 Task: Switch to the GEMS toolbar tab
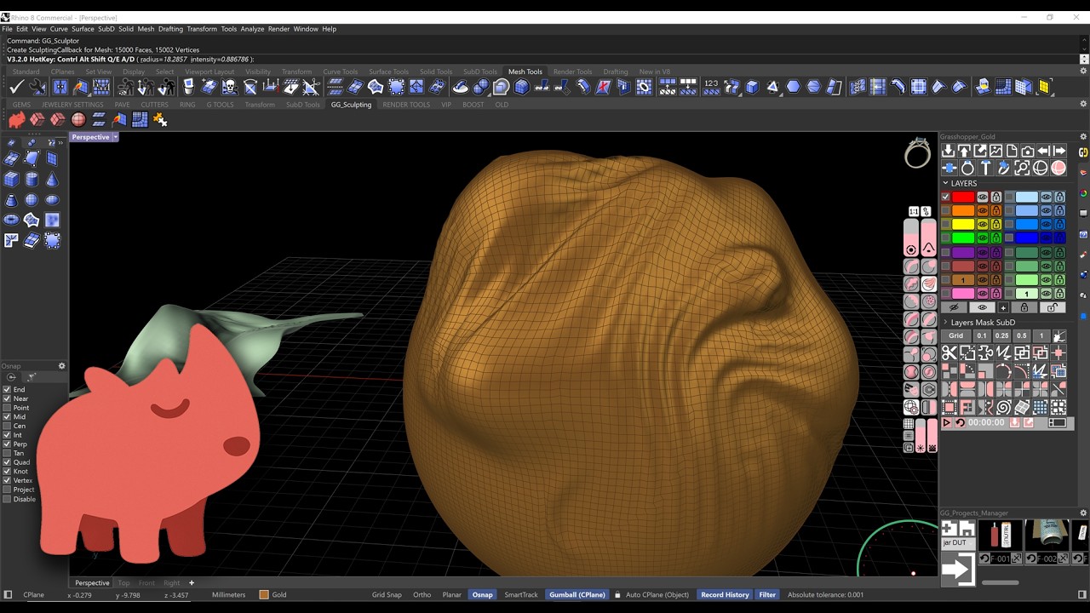(21, 105)
